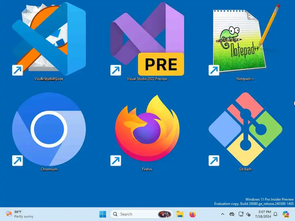
Task: Click the Chromium label under the icon
Action: click(x=49, y=169)
